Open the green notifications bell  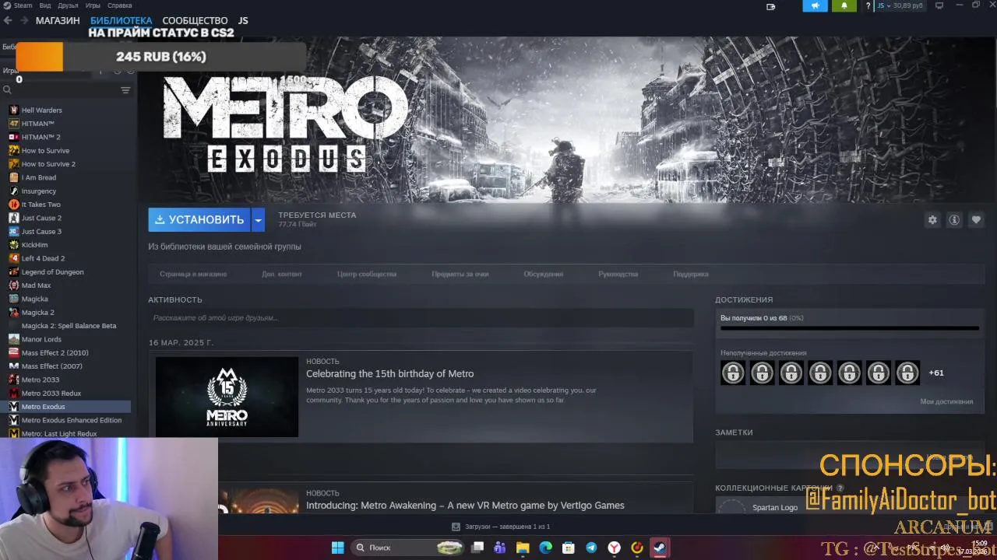point(844,5)
